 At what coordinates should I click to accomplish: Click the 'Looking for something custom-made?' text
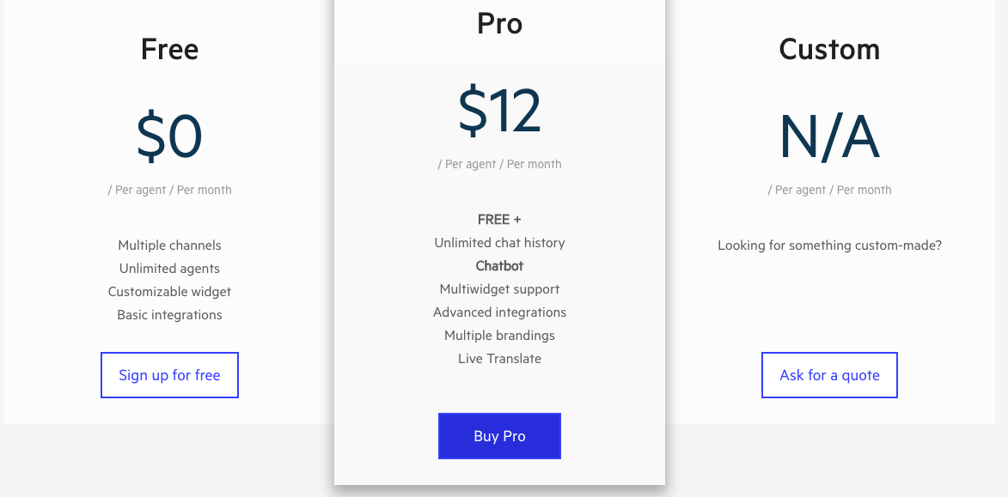[x=829, y=245]
